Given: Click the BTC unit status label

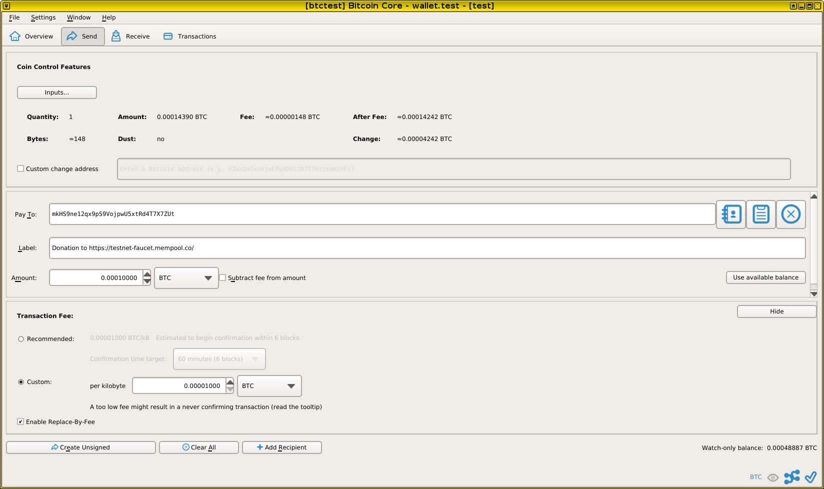Looking at the screenshot, I should tap(756, 477).
